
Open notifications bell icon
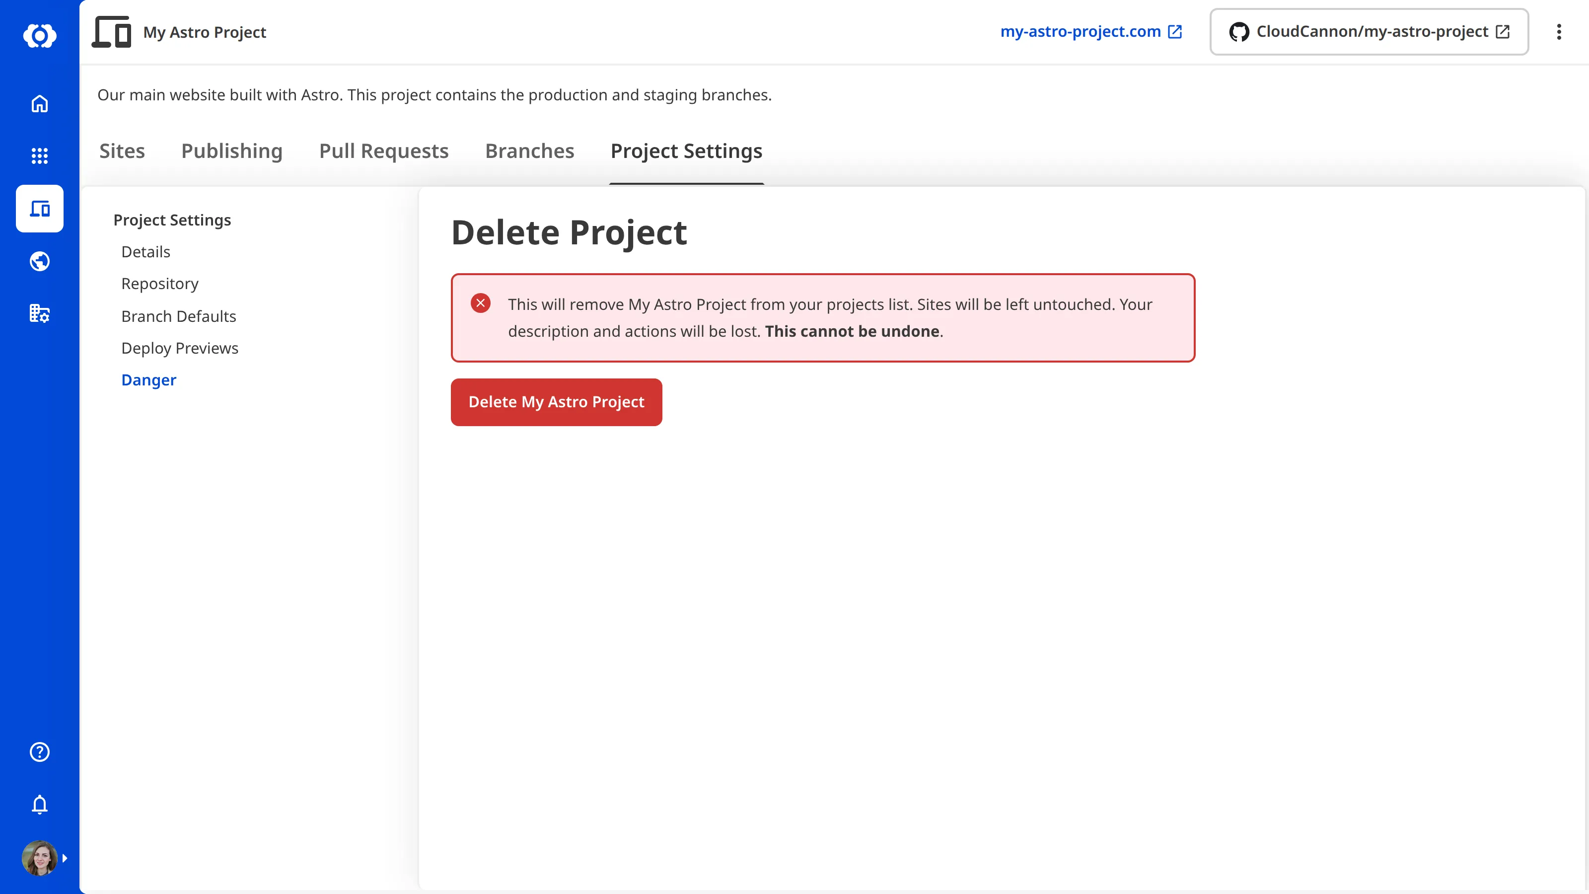(40, 805)
